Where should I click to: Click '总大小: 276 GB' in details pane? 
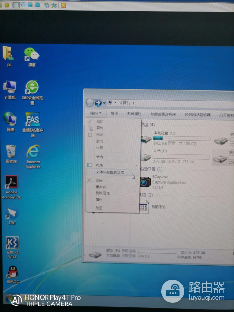coord(193,253)
